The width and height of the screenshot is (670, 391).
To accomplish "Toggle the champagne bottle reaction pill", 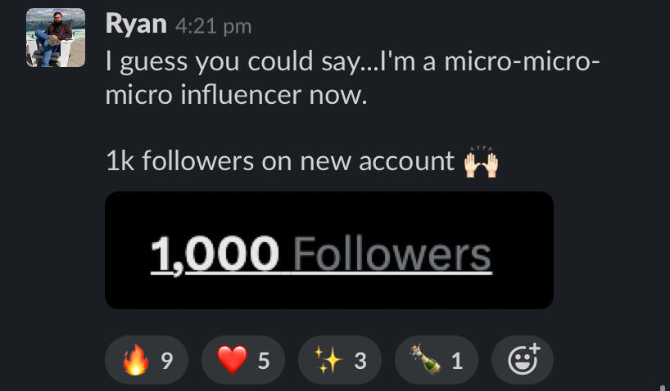I will tap(436, 360).
